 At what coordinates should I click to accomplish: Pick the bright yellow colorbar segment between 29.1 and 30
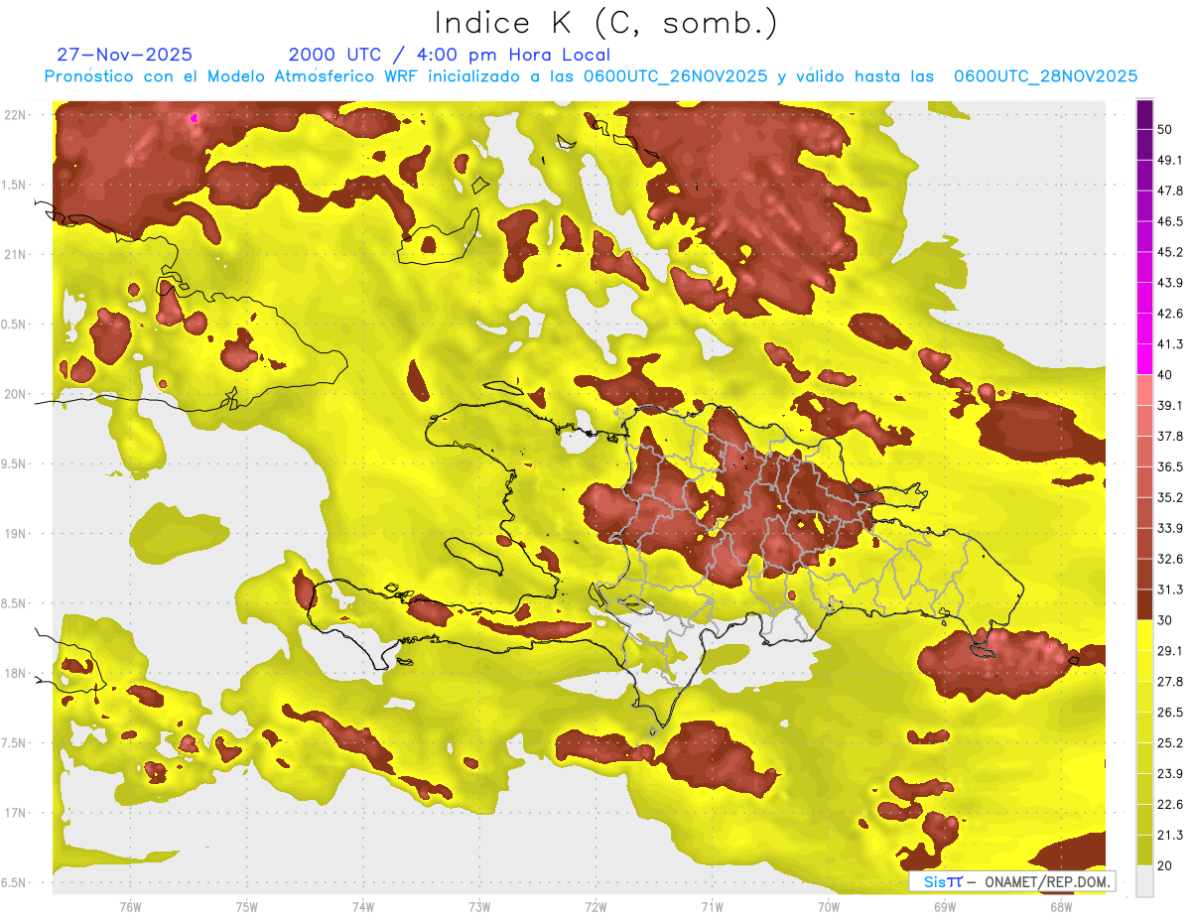click(1144, 635)
